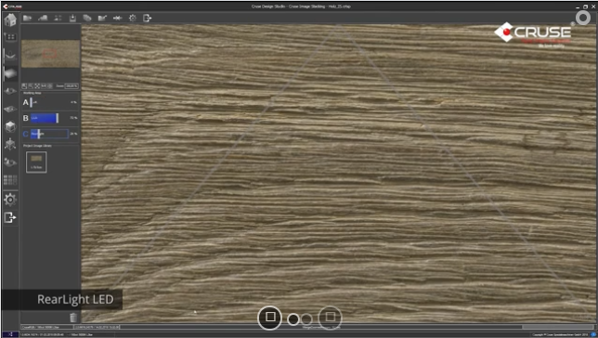Image resolution: width=598 pixels, height=338 pixels.
Task: Click the fit-to-screen tool under the preview
Action: pyautogui.click(x=37, y=86)
